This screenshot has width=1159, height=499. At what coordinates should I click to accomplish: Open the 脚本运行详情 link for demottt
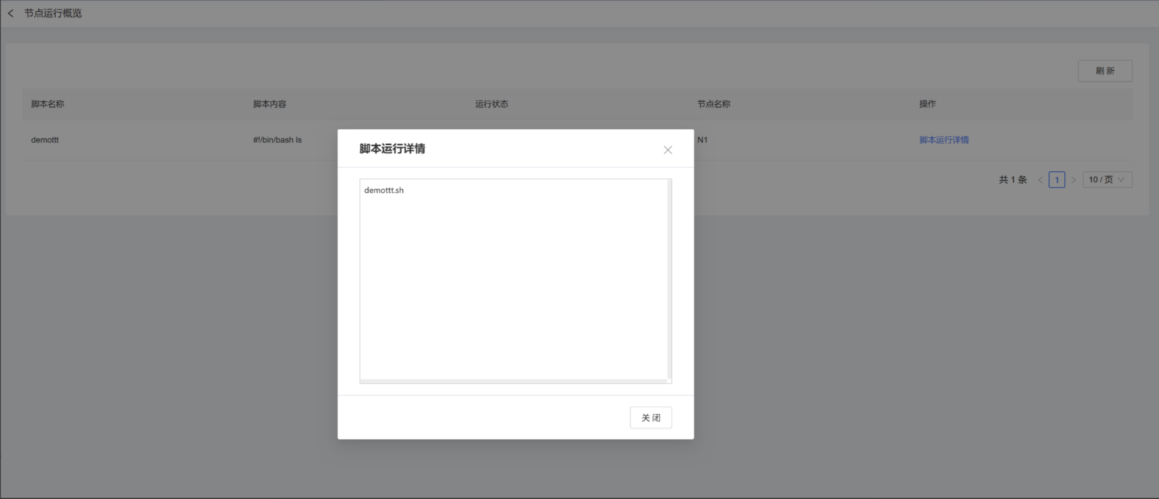944,140
